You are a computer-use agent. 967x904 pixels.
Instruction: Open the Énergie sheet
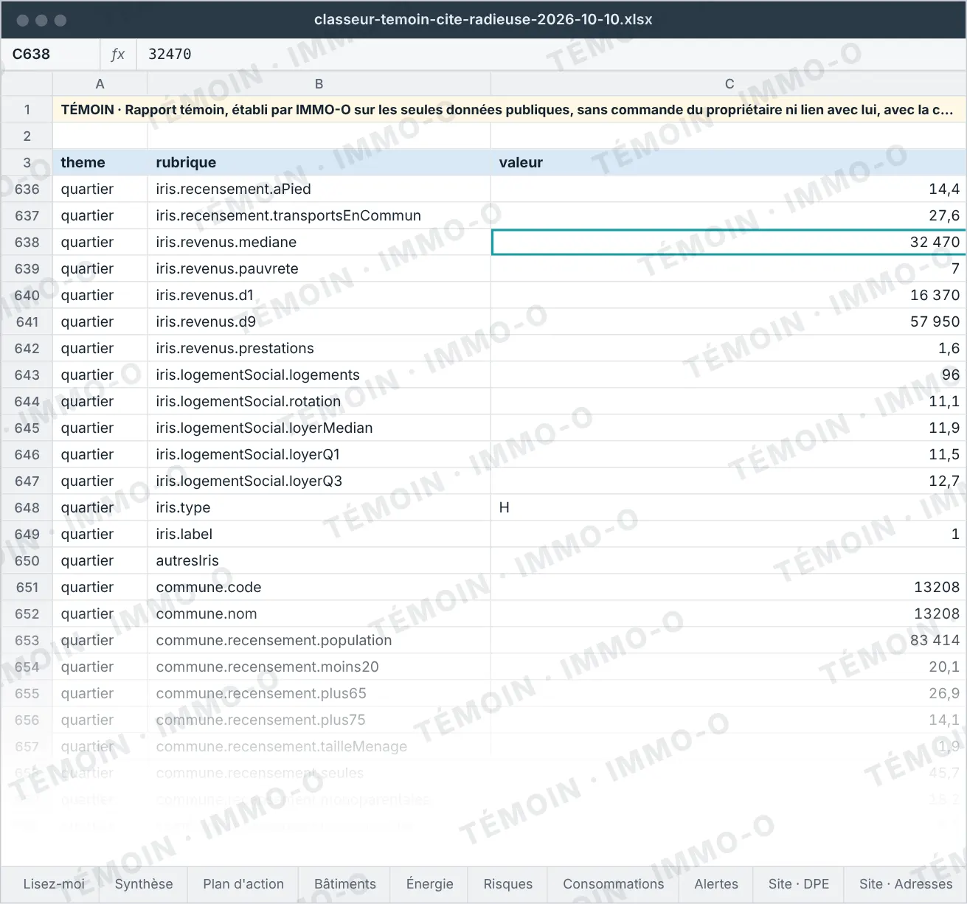click(430, 884)
